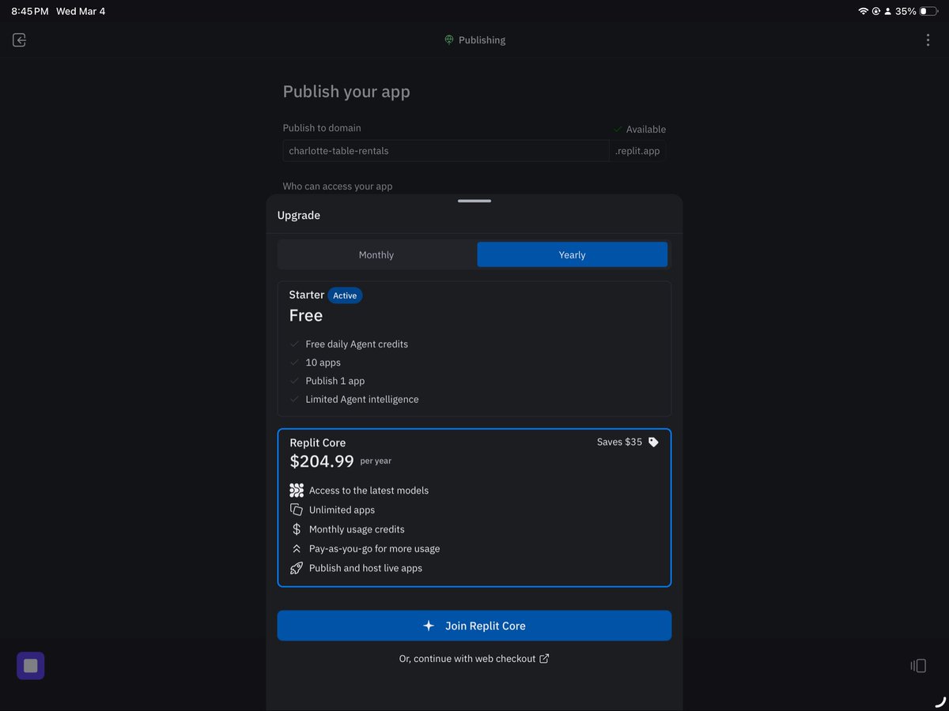Viewport: 949px width, 711px height.
Task: Click the .replit.app domain suffix
Action: click(637, 151)
